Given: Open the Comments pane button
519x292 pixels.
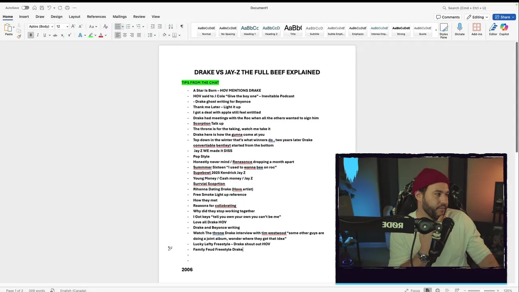Looking at the screenshot, I should [x=448, y=17].
